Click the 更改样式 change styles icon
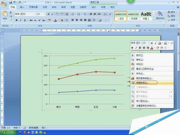Screen dimensions: 180x135 pos(160,15)
